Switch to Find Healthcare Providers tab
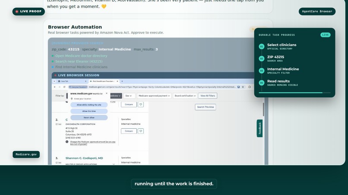 point(103,81)
